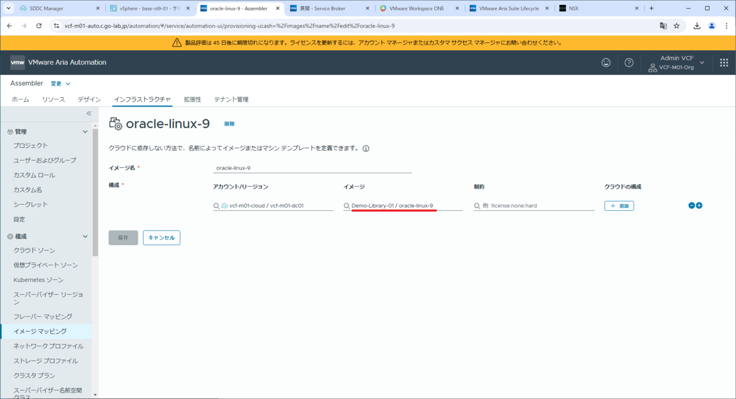
Task: Select the インフラストラクチャ tab
Action: (x=142, y=99)
